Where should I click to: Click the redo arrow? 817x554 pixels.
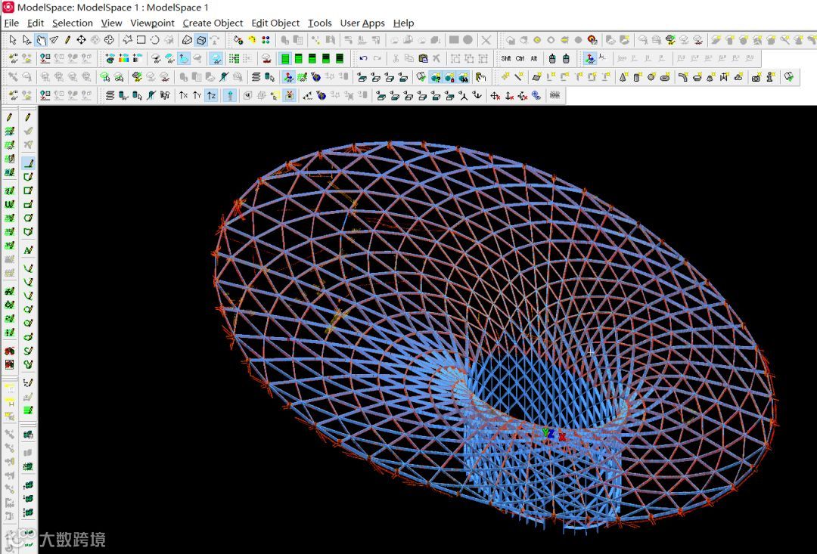point(377,58)
